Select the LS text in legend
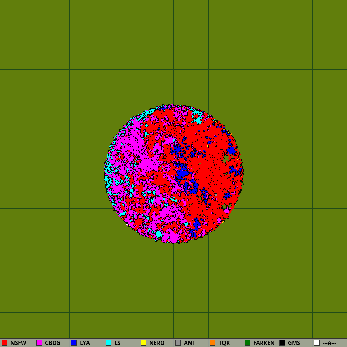 [x=117, y=343]
